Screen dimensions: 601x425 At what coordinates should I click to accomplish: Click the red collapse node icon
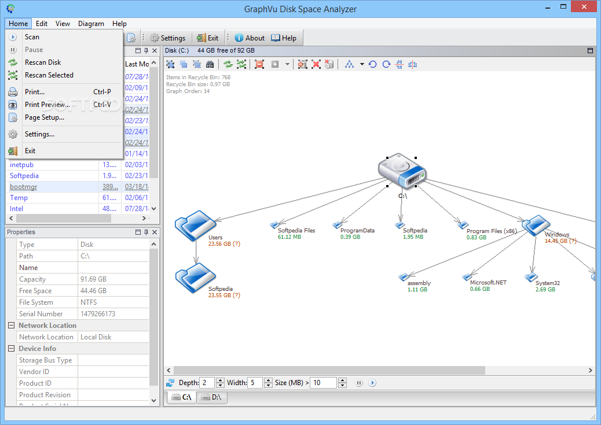pos(259,64)
